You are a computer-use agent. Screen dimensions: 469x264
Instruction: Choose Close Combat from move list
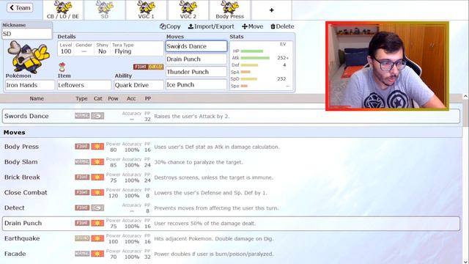[231, 192]
